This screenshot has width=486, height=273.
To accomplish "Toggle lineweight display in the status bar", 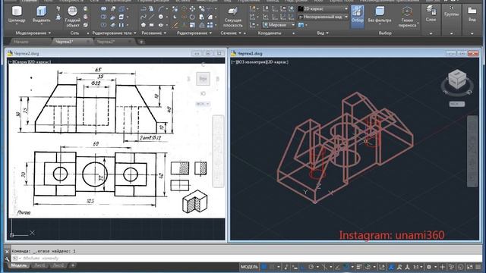I will 359,267.
